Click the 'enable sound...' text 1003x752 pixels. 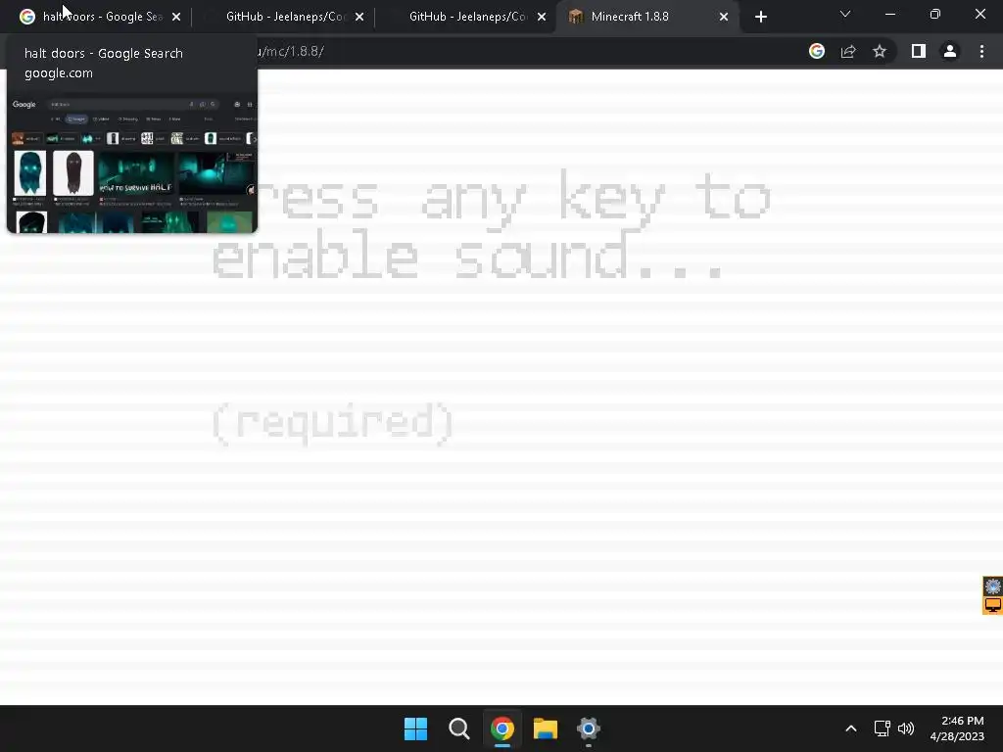click(x=467, y=256)
